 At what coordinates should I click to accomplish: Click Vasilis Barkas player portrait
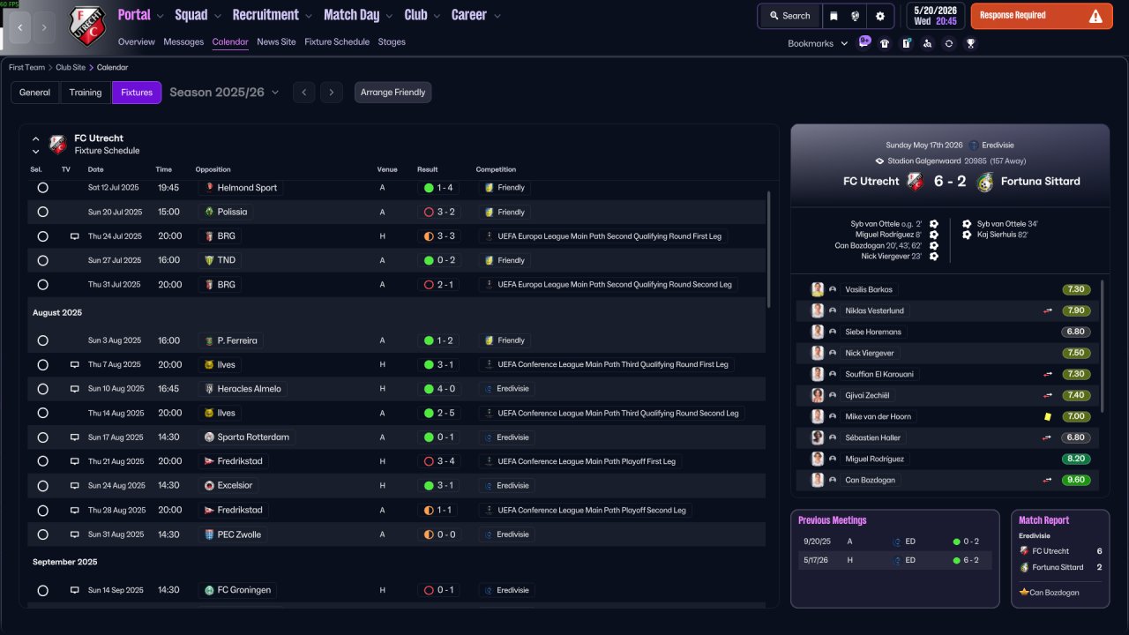click(x=818, y=289)
